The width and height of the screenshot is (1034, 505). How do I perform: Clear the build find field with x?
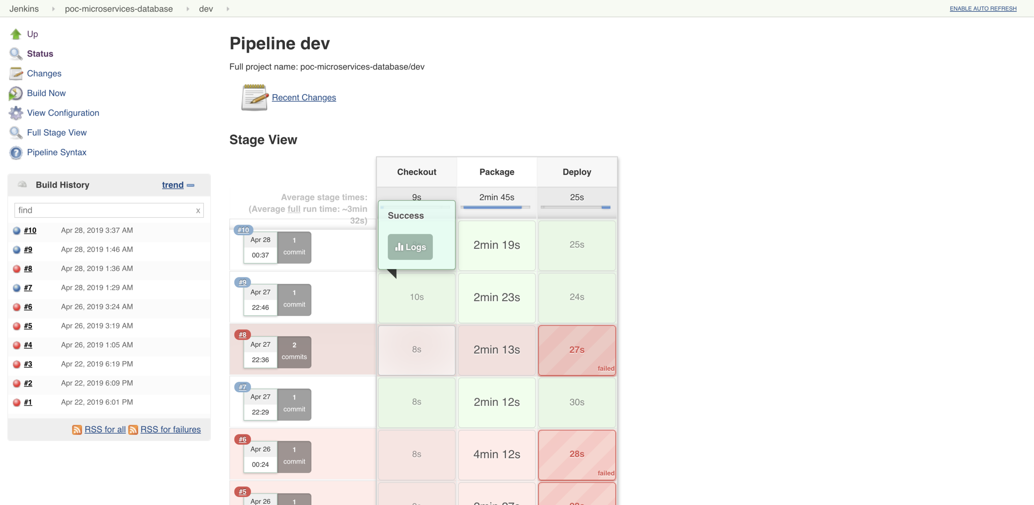(x=198, y=210)
